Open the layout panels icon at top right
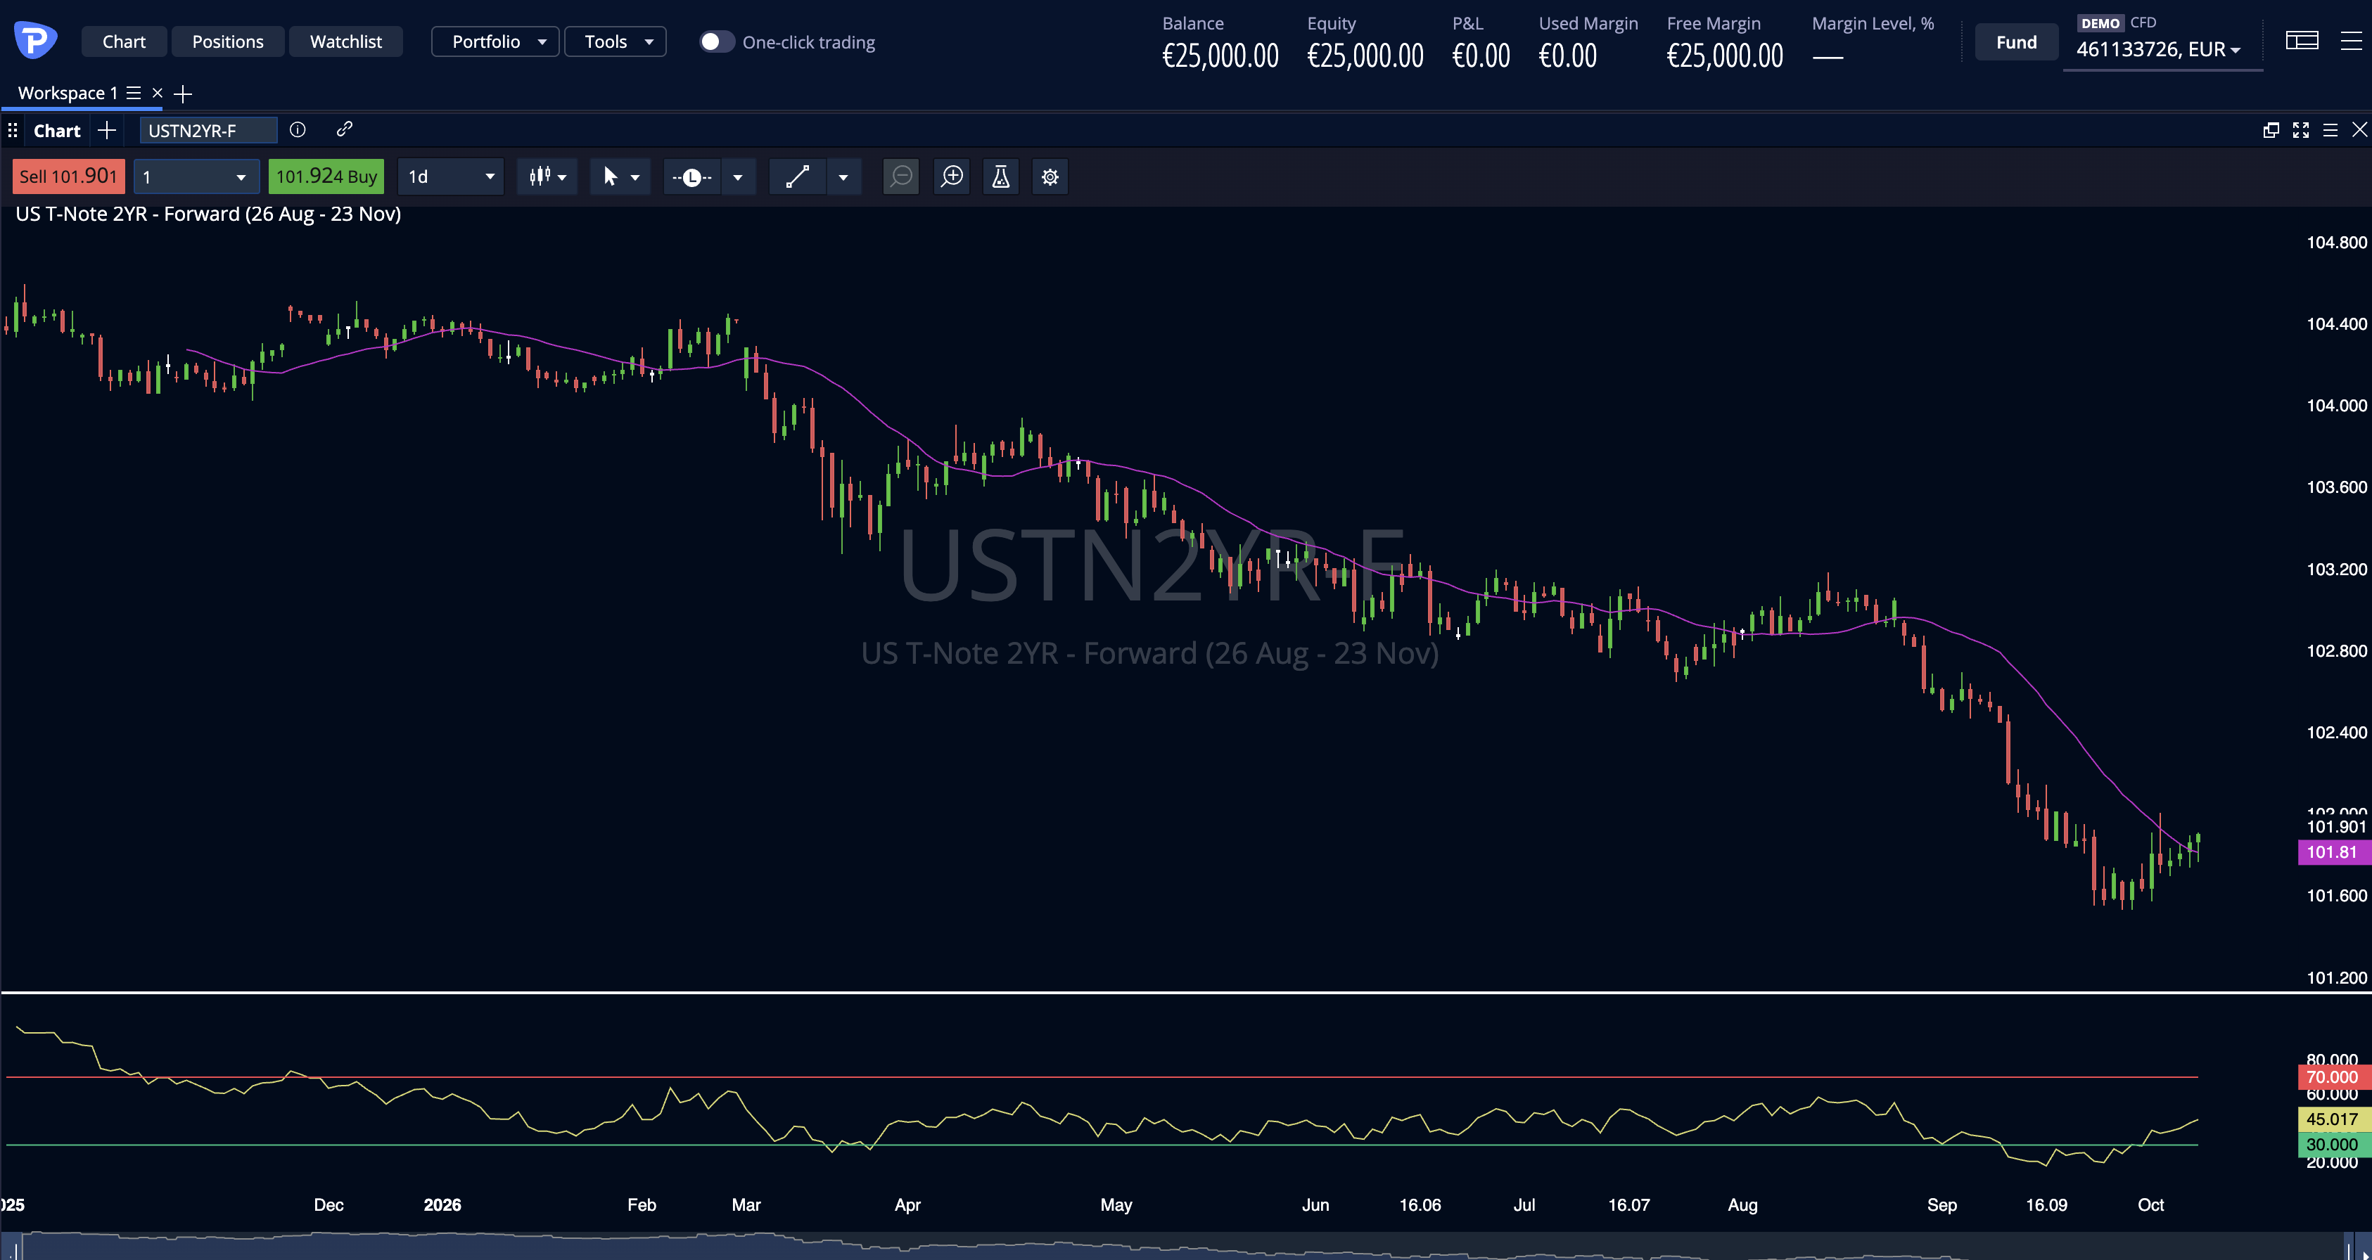2372x1260 pixels. (2302, 41)
